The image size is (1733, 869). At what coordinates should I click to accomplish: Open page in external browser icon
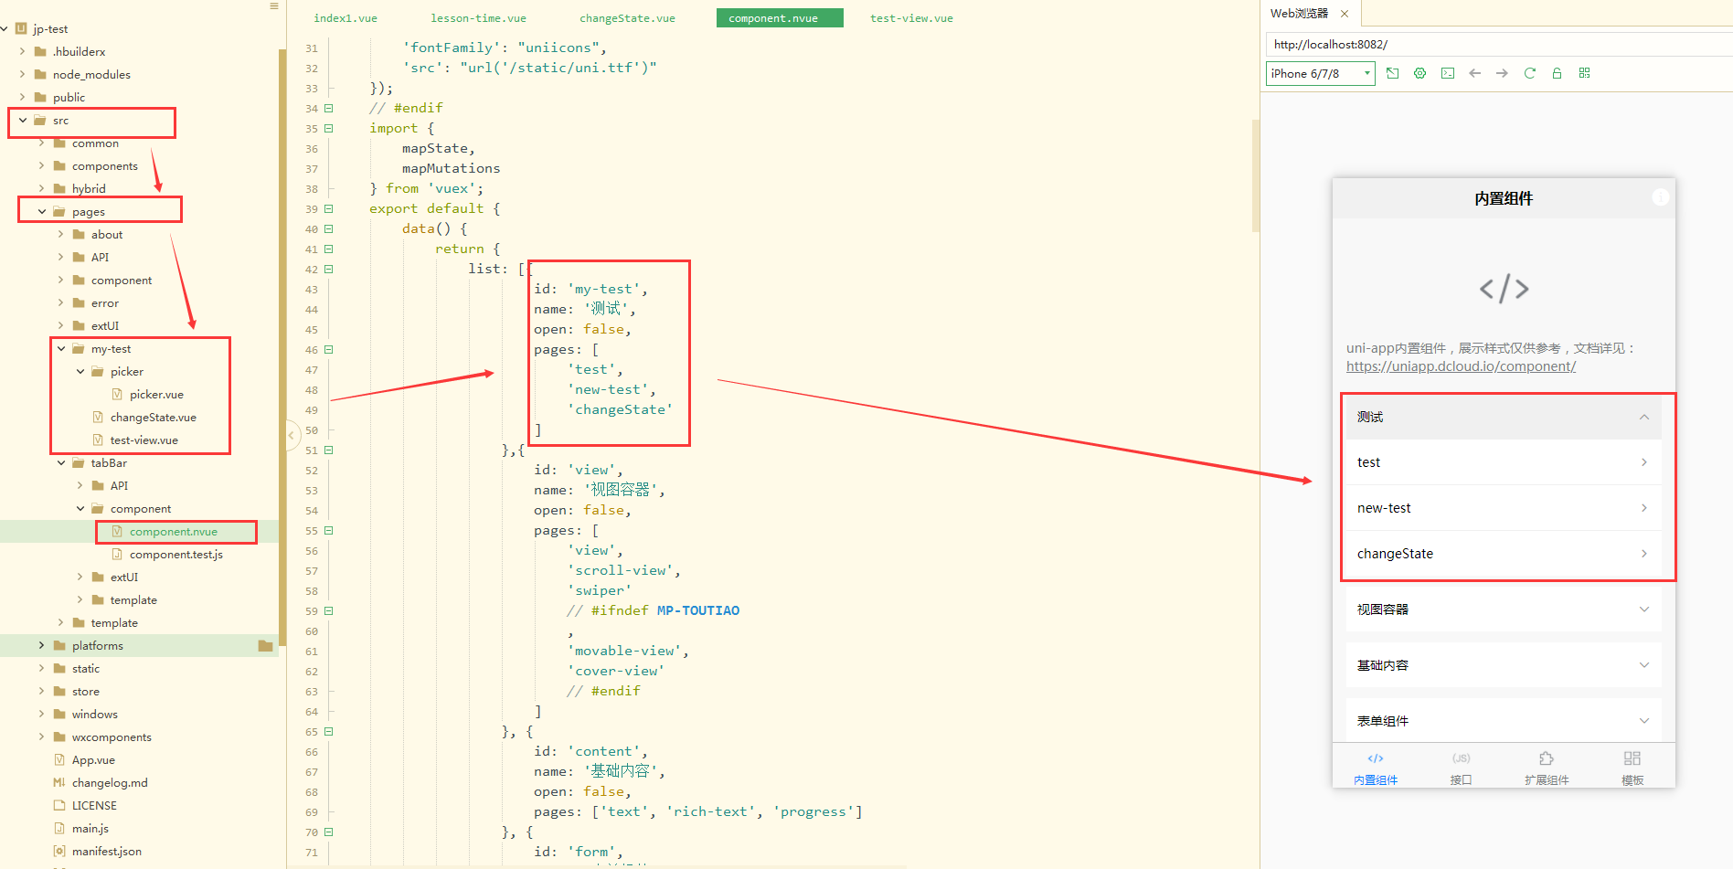coord(1392,73)
